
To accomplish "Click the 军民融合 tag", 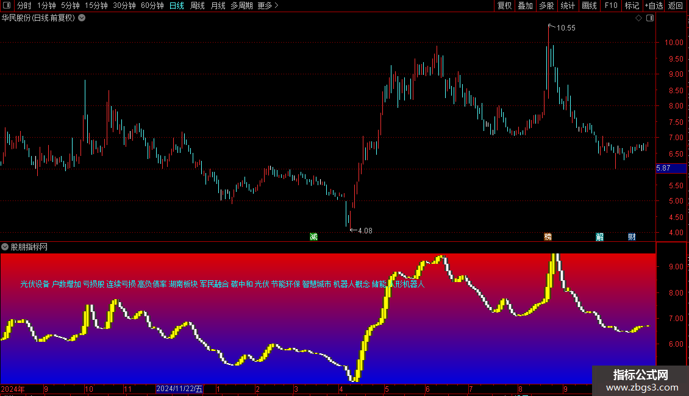I will click(x=215, y=284).
